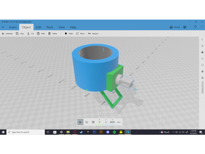This screenshot has width=205, height=154.
Task: Click the Mirror tool
Action: tap(80, 34)
